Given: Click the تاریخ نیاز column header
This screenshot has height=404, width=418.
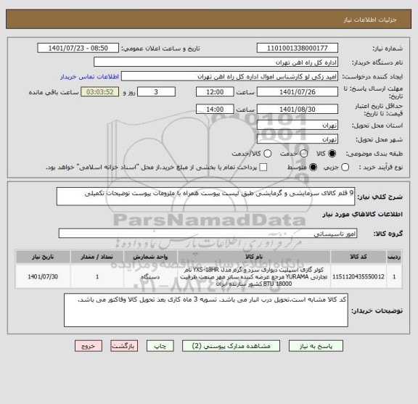Looking at the screenshot, I should (43, 257).
